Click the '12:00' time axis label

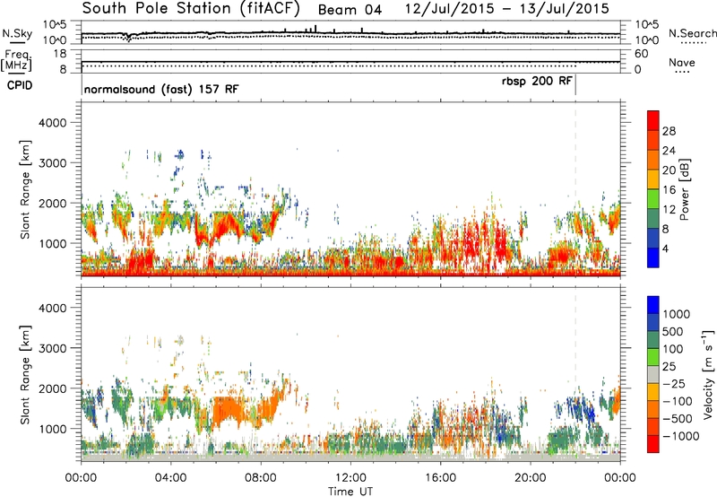coord(350,478)
